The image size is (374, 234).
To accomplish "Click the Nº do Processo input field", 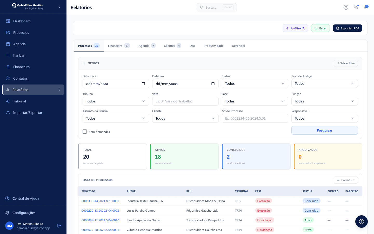I will pyautogui.click(x=255, y=118).
